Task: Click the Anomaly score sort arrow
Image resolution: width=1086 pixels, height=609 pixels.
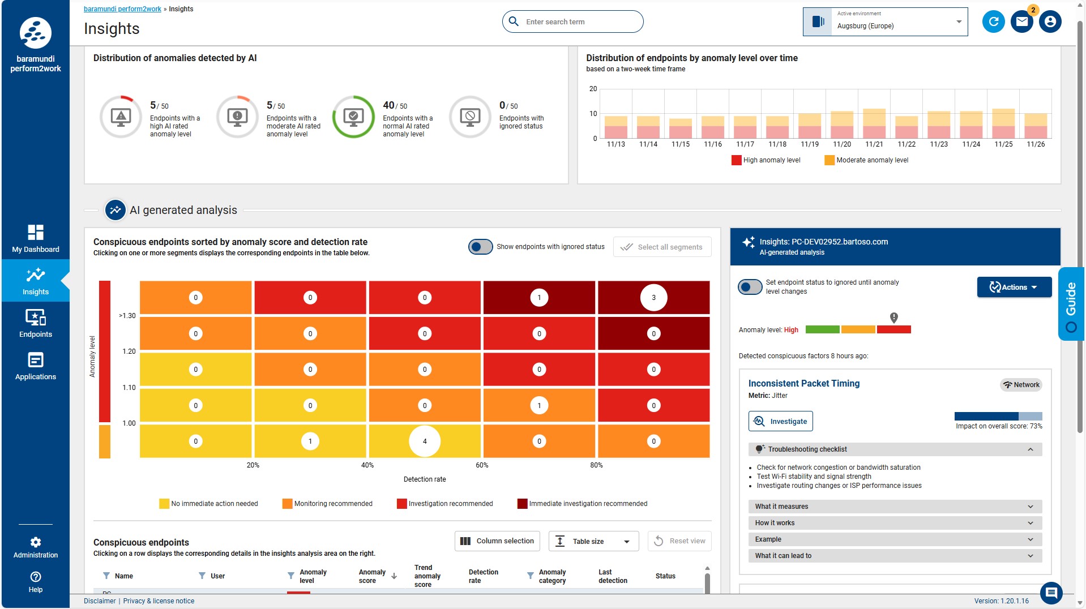Action: point(394,576)
